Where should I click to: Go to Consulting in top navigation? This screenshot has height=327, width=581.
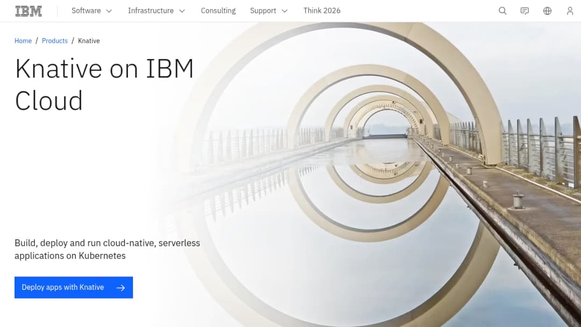click(218, 11)
